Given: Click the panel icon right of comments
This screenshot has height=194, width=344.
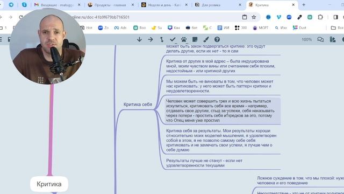Looking at the screenshot, I should [x=333, y=39].
